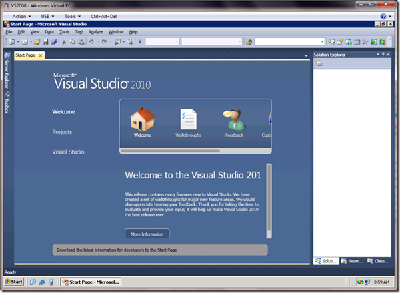Click the New Project toolbar icon

click(11, 41)
